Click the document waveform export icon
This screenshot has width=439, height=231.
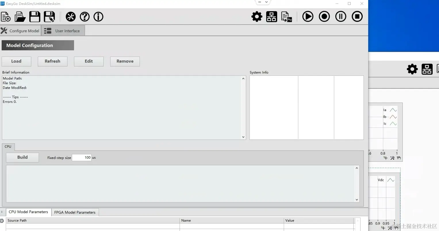286,17
